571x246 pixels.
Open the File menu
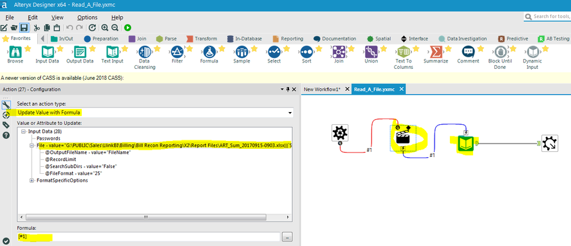pyautogui.click(x=10, y=17)
